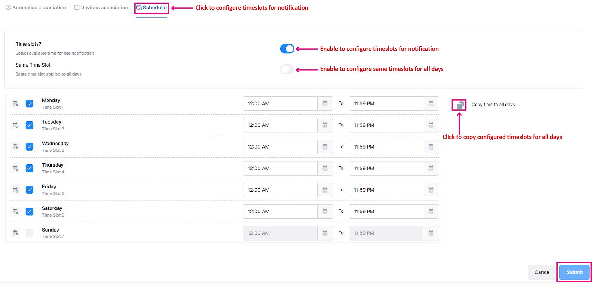This screenshot has width=593, height=285.
Task: Open Saturday's end time picker icon
Action: click(x=431, y=211)
